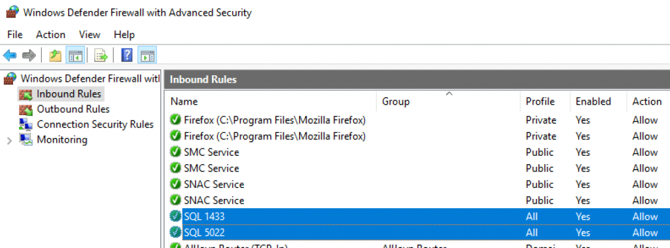Click the green check icon for SQL 1433
This screenshot has width=670, height=248.
(175, 217)
